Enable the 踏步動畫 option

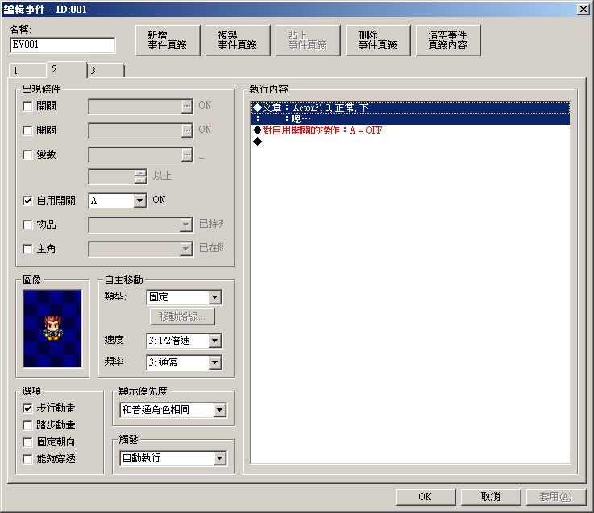pyautogui.click(x=27, y=425)
